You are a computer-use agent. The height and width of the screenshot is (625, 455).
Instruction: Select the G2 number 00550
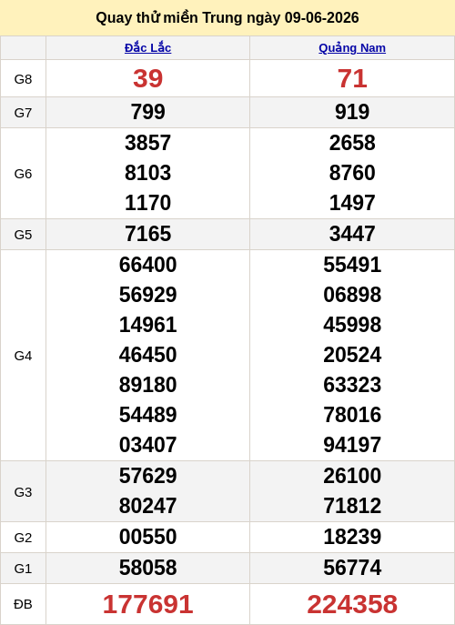click(x=147, y=537)
